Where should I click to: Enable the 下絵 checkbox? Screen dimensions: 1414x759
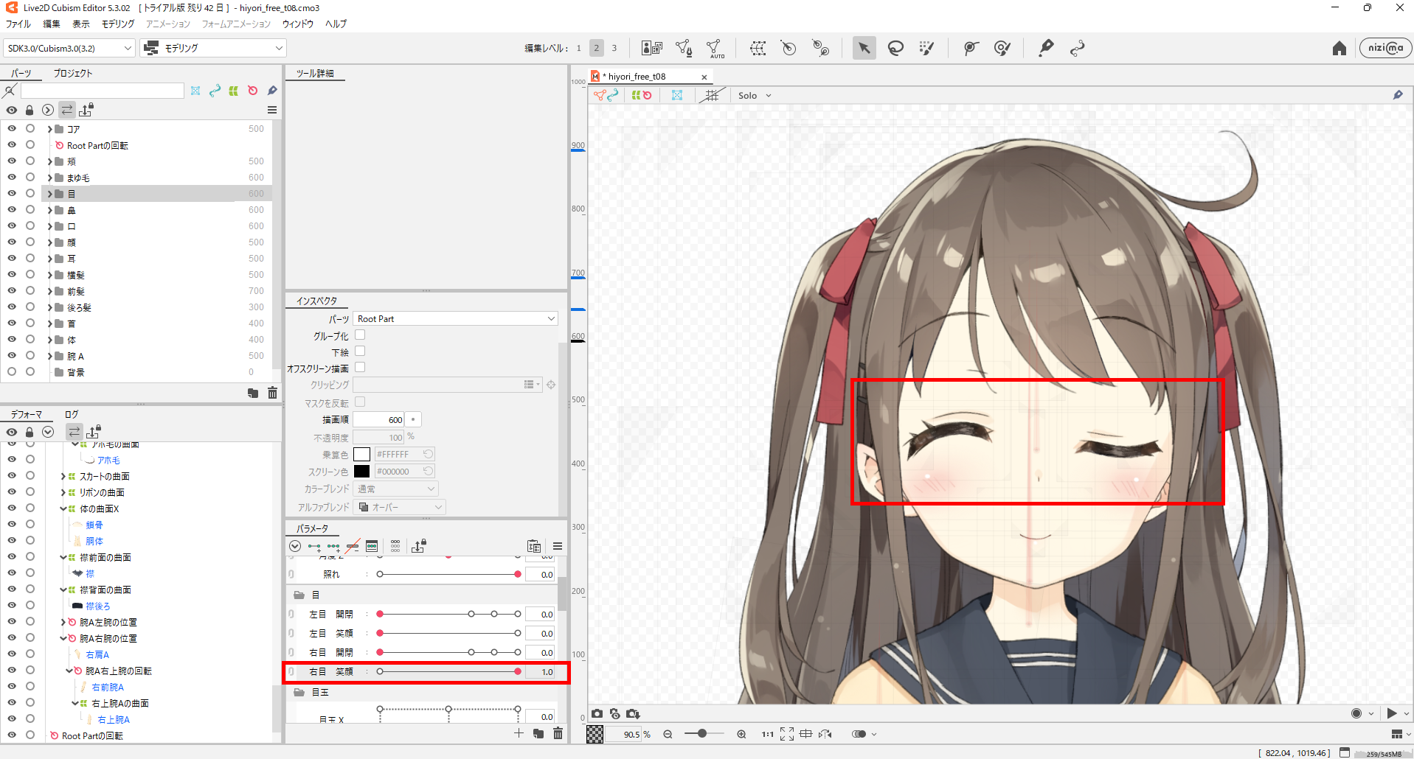tap(360, 351)
